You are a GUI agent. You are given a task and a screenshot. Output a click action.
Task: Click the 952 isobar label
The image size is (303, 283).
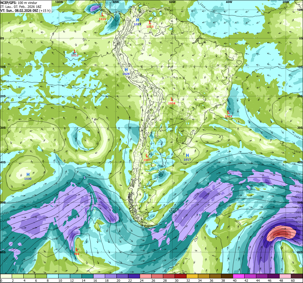point(298,243)
